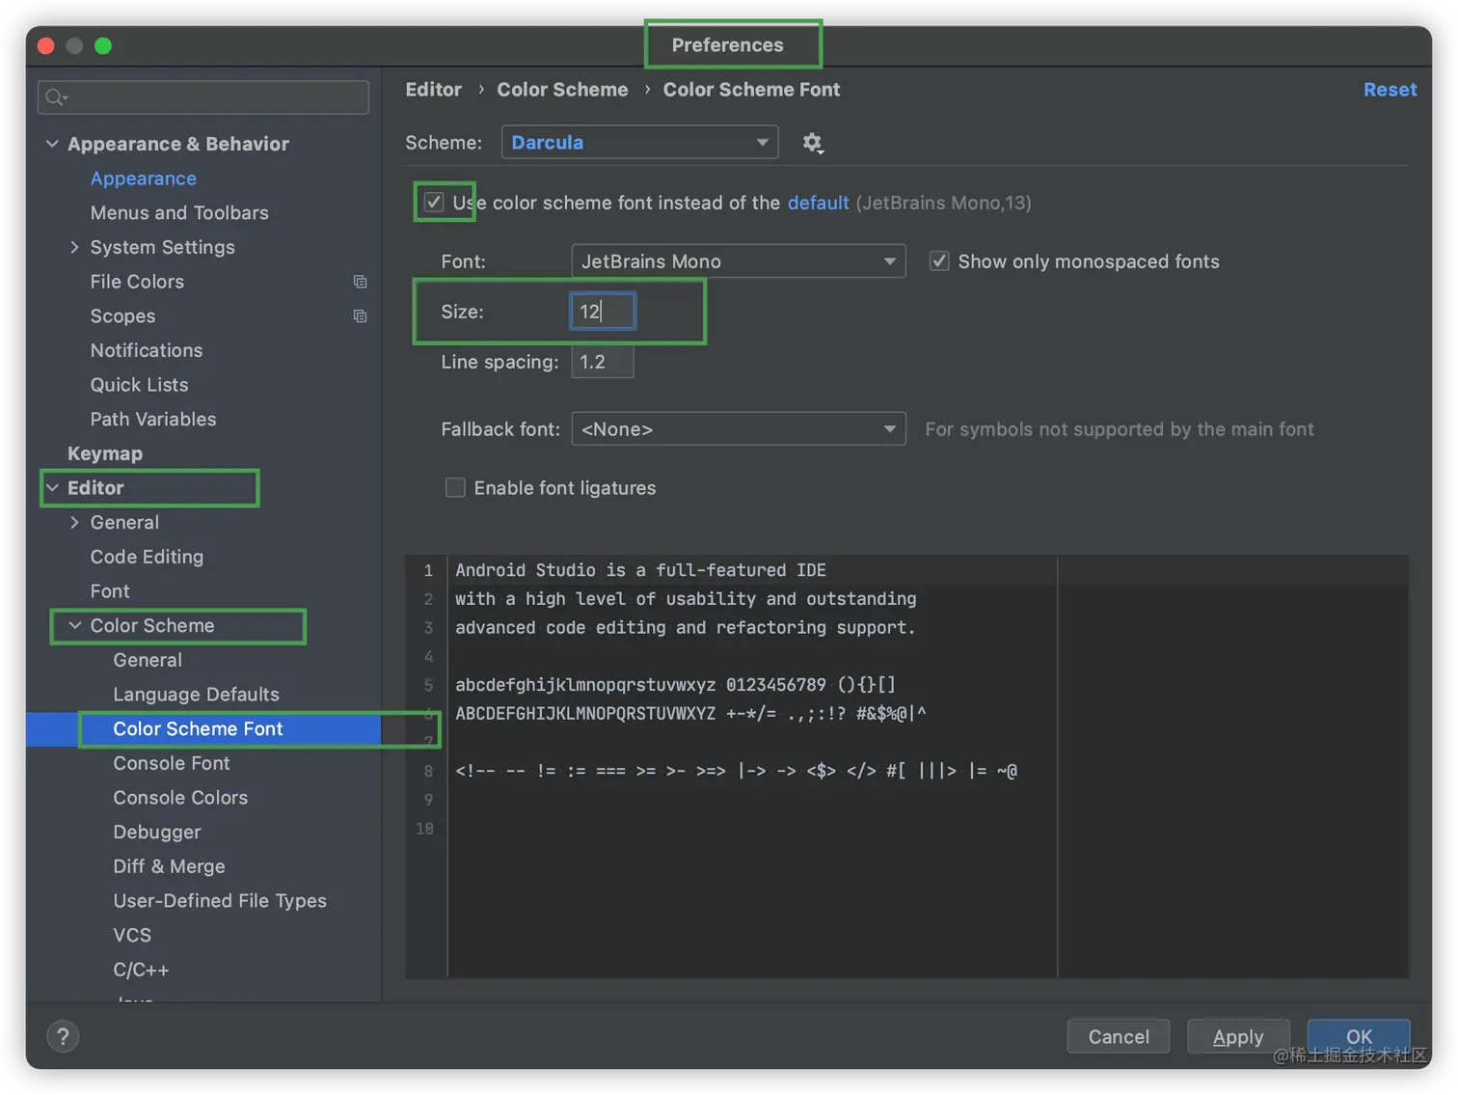Select Menus and Toolbars

(179, 213)
